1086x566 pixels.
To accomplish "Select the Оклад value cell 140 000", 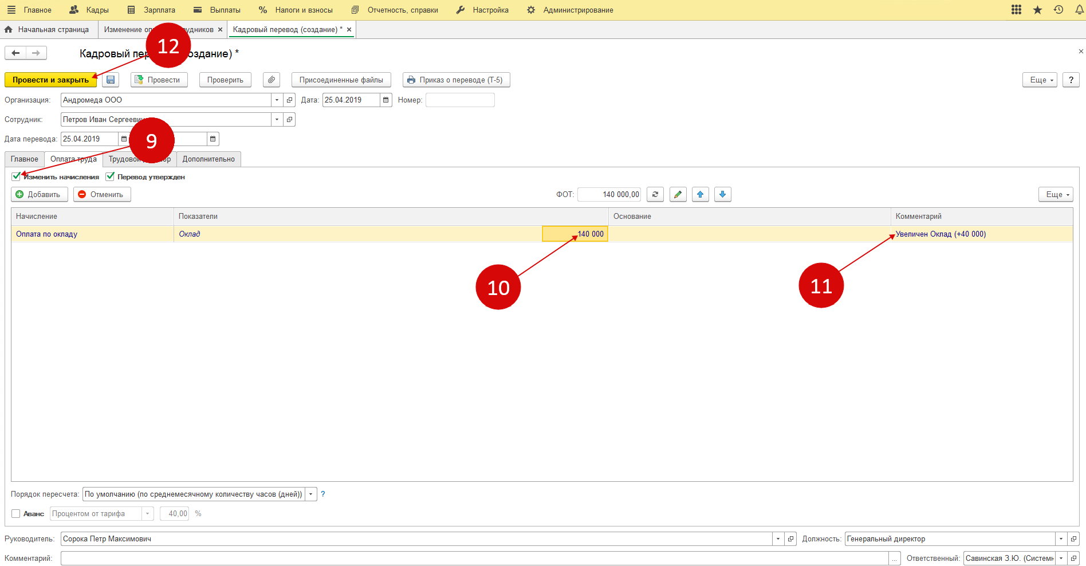I will point(575,234).
